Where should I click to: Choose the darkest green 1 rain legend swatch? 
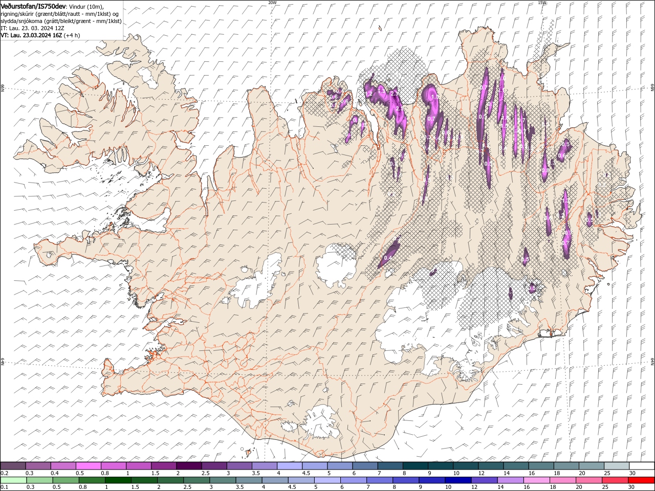click(x=118, y=480)
